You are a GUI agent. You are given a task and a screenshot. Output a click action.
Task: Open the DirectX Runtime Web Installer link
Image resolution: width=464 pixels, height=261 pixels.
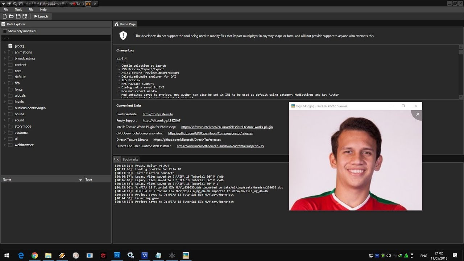tap(220, 146)
